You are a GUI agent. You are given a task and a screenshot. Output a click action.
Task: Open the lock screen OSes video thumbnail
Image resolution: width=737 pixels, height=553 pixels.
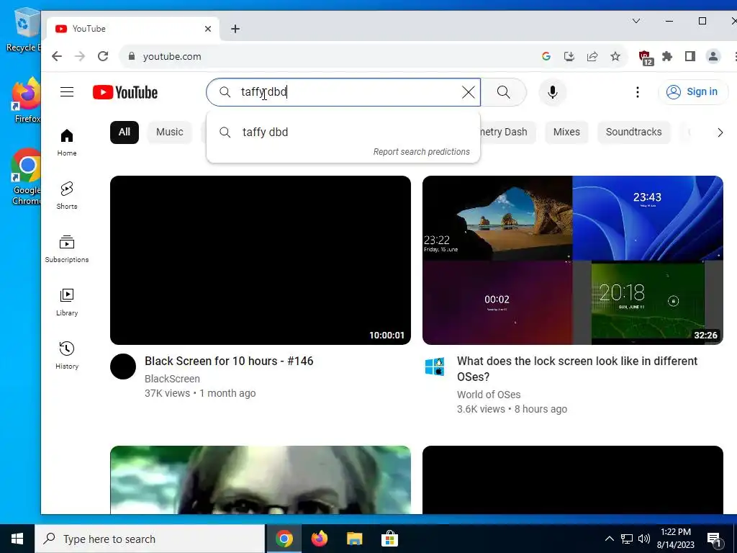[572, 260]
